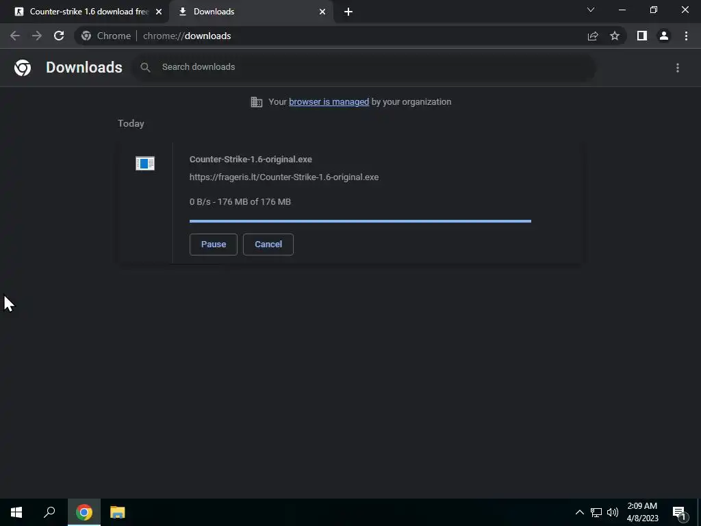Open the Windows Start menu
This screenshot has width=701, height=526.
pyautogui.click(x=16, y=512)
